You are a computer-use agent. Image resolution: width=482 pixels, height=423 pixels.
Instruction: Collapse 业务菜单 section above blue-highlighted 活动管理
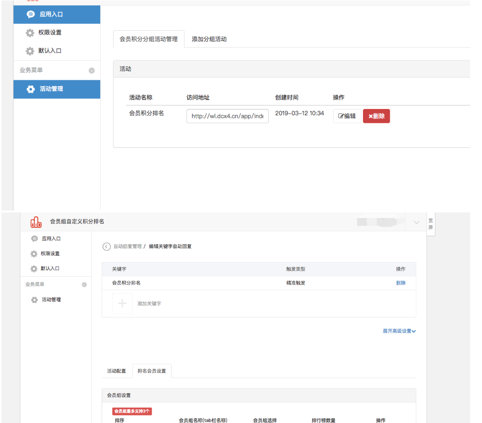(x=92, y=70)
